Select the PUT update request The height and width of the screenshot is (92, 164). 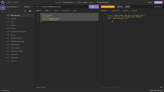[20, 25]
